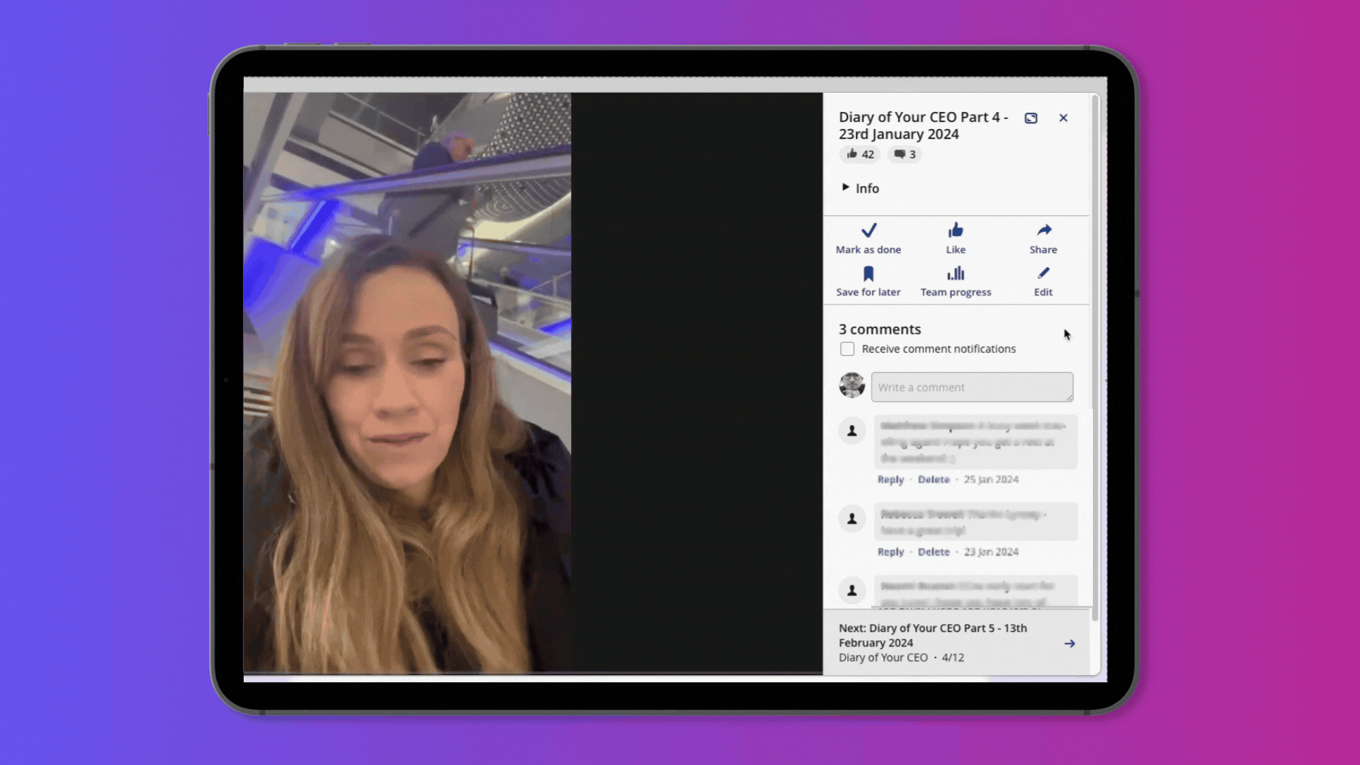Viewport: 1360px width, 765px height.
Task: Expand the Info section
Action: 859,188
